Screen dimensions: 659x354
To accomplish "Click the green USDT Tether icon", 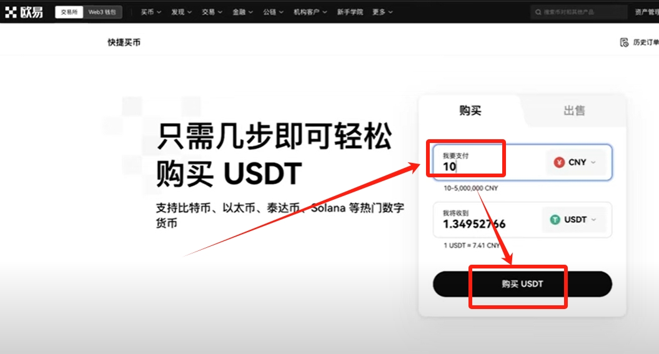I will pyautogui.click(x=555, y=220).
